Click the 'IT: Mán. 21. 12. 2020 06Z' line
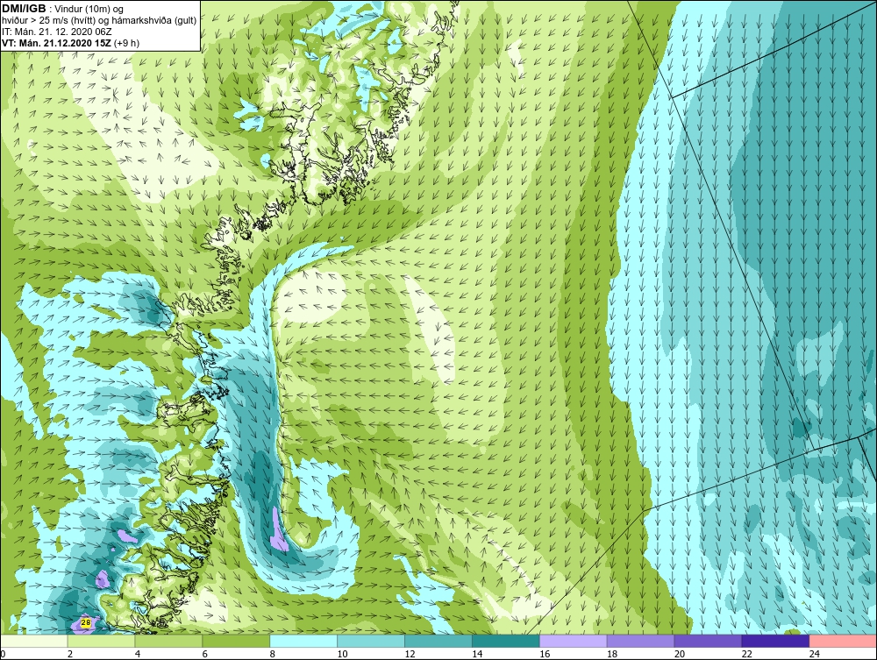Screen dimensions: 877x660 [x=56, y=32]
